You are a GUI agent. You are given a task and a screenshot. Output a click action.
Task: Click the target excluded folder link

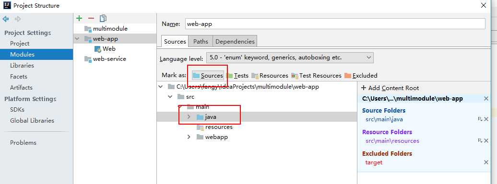tap(374, 162)
